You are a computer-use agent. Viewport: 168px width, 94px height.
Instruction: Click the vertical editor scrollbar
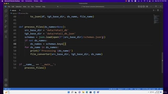click(x=162, y=63)
